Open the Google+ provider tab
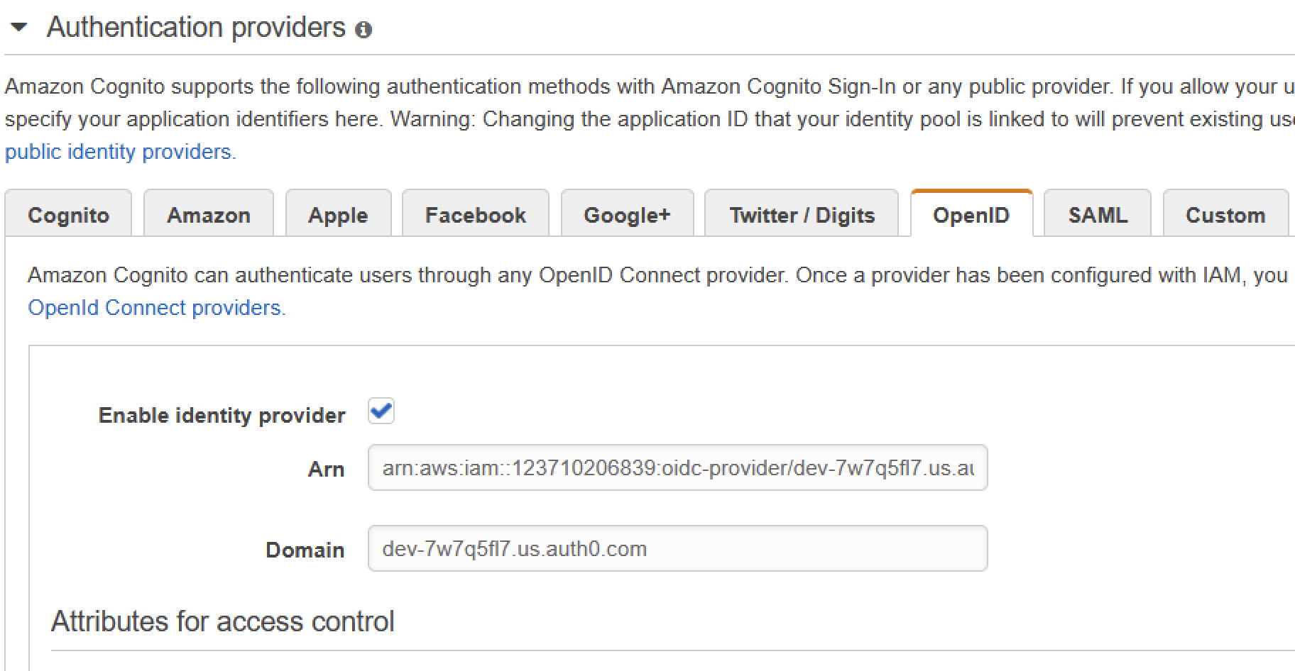Screen dimensions: 1295x671 [x=627, y=214]
